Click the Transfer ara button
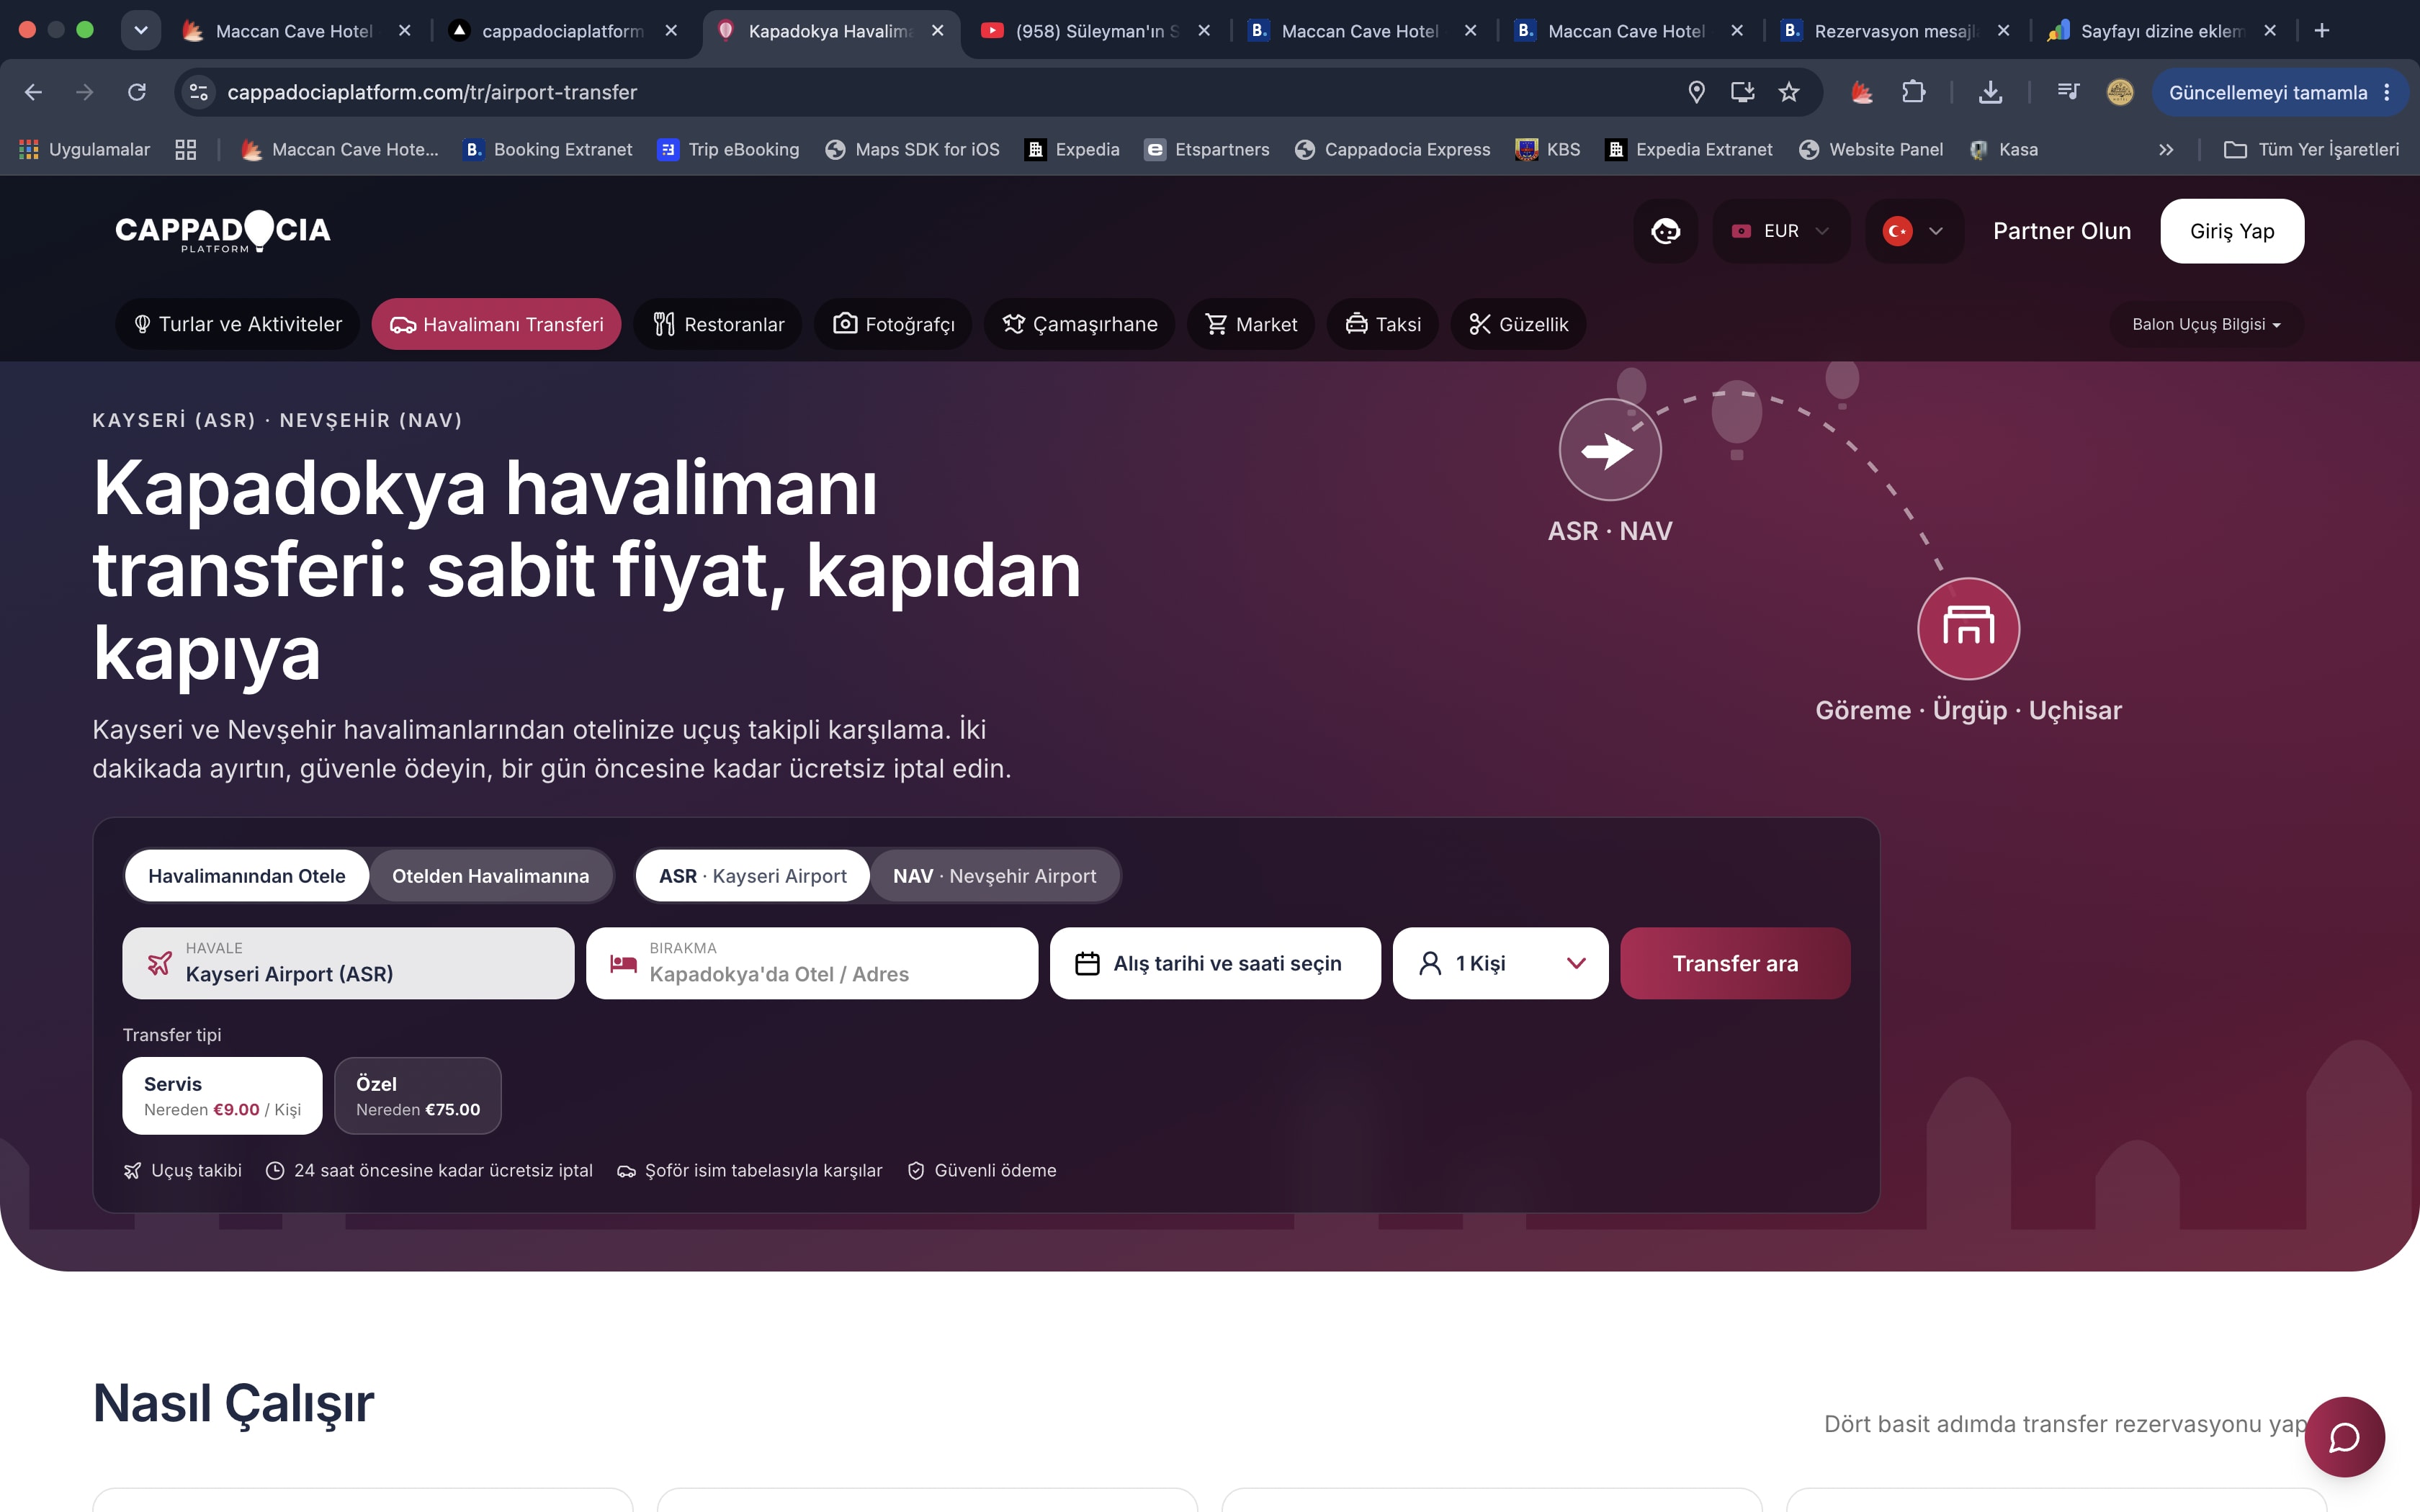Image resolution: width=2420 pixels, height=1512 pixels. [x=1735, y=963]
